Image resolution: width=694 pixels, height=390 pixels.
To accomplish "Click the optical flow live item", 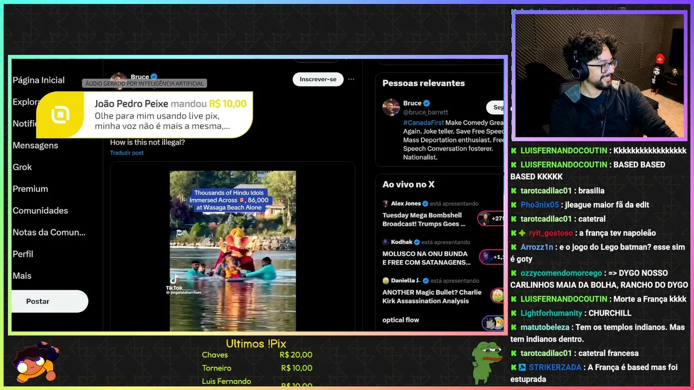I will tap(401, 320).
